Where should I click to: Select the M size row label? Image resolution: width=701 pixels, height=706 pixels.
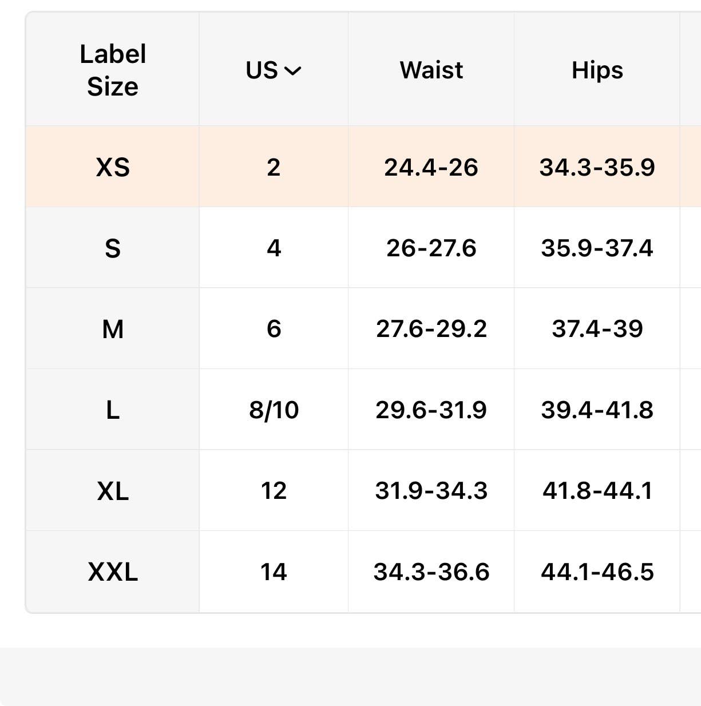point(113,329)
